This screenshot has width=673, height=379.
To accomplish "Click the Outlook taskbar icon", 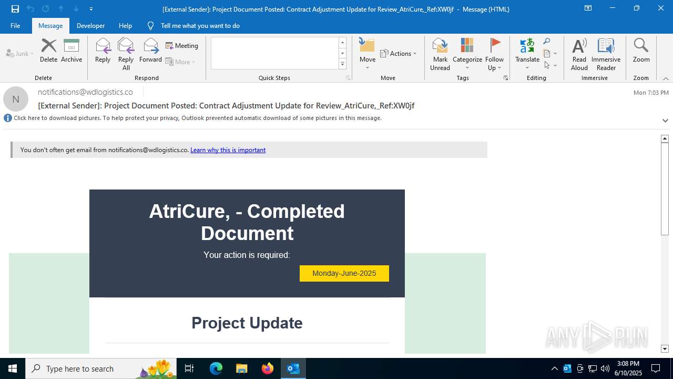I will [x=293, y=368].
